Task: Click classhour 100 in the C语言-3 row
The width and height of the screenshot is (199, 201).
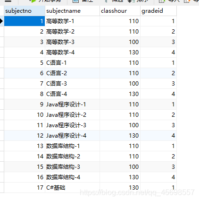Action: pos(120,84)
